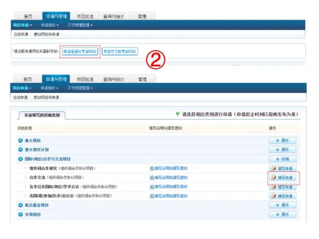319x239 pixels.
Task: Click blue circle icon beside 联合基金项目
Action: click(20, 205)
